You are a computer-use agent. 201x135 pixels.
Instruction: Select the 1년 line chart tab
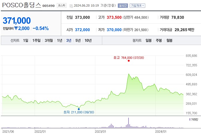59,40
